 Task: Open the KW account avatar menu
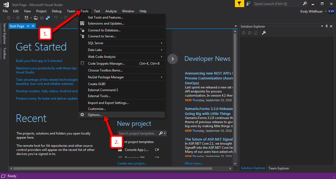(331, 11)
